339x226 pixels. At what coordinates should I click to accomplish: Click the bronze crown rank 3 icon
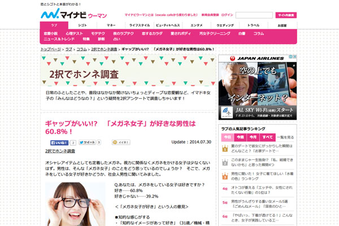(225, 176)
